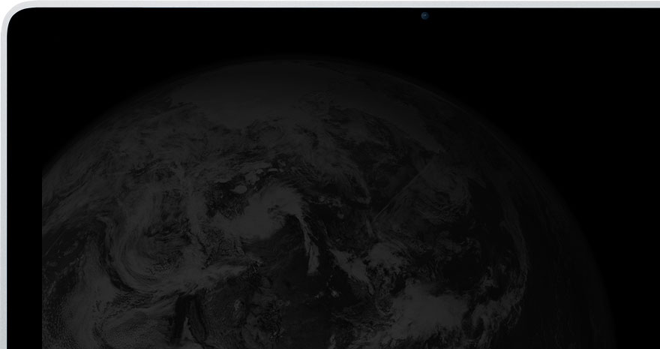The width and height of the screenshot is (660, 349).
Task: Click the small bright cloud patch near Earth's center
Action: tap(241, 191)
